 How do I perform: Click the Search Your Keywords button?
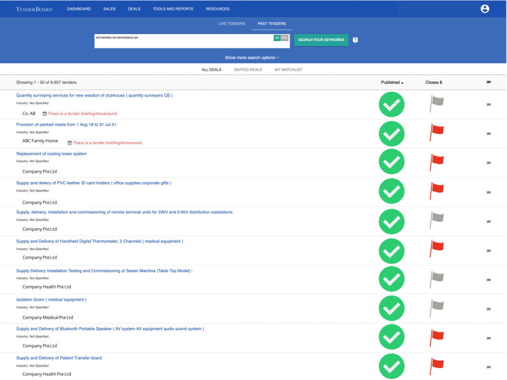click(321, 40)
